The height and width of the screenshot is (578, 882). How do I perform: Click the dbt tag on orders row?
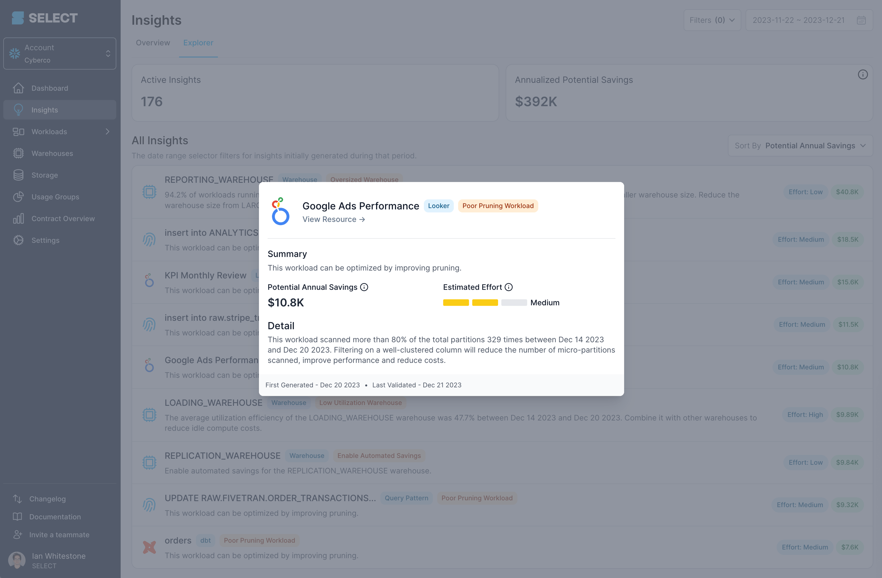coord(205,540)
